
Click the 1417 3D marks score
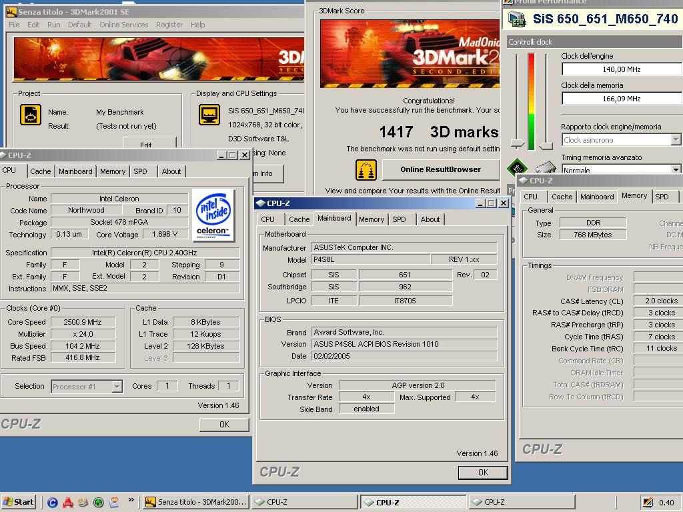coord(439,132)
